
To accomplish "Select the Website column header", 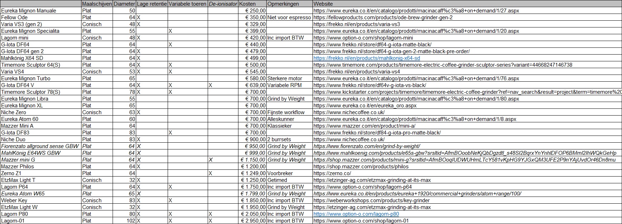I will 467,4.
